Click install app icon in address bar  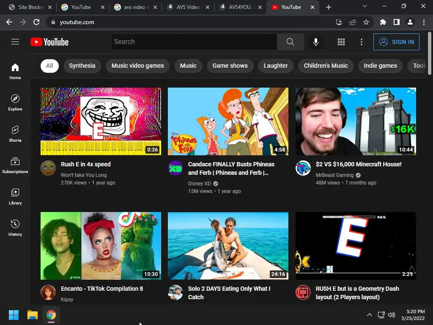tap(339, 22)
